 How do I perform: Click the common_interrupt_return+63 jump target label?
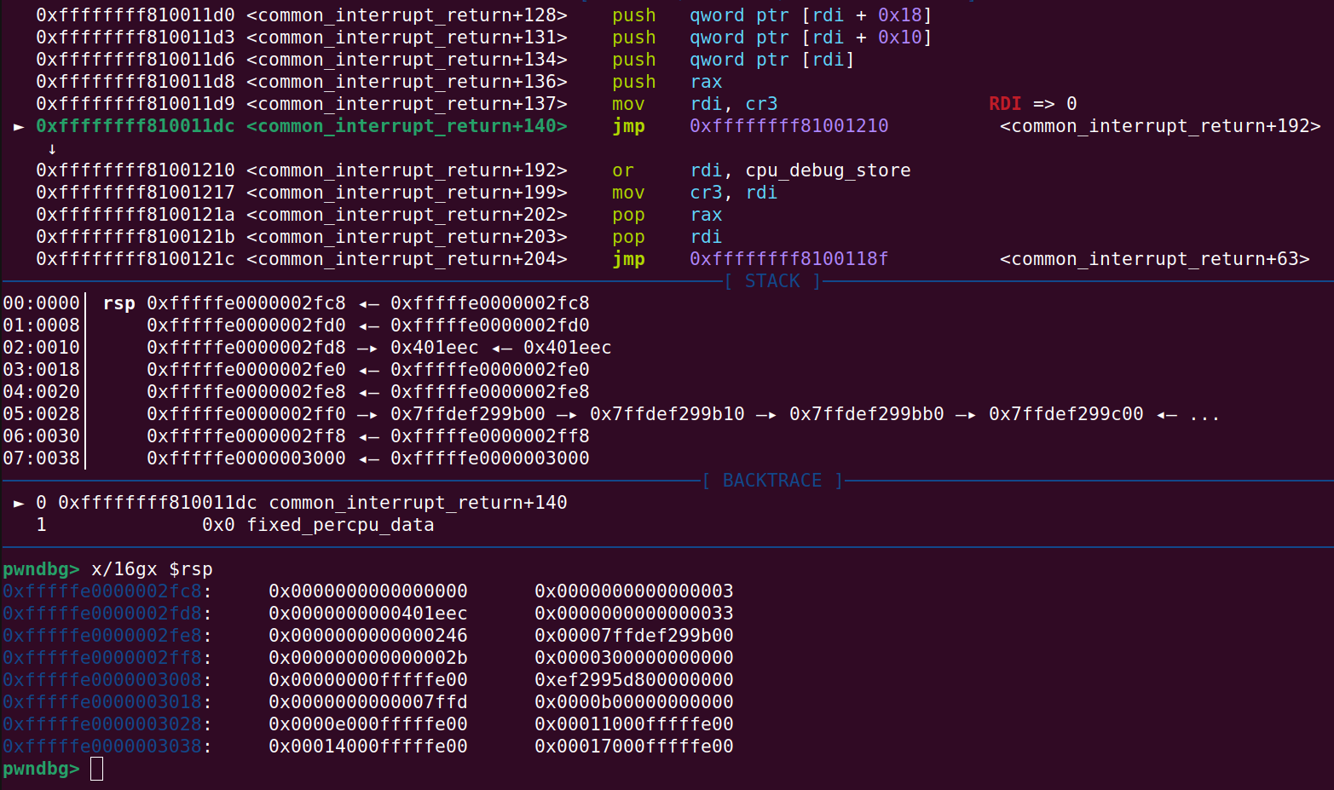coord(1154,259)
